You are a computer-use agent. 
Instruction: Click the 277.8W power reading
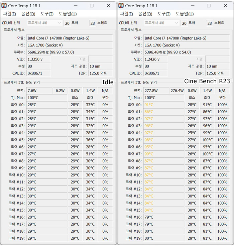(x=156, y=91)
